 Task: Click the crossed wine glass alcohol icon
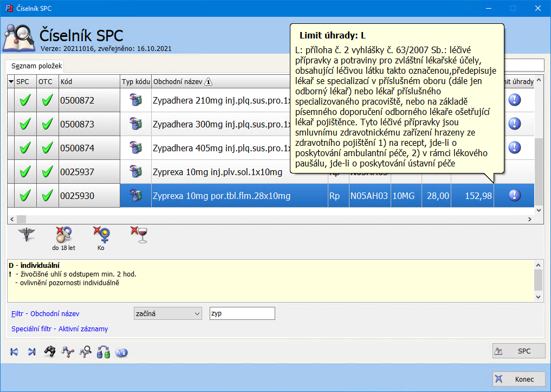pyautogui.click(x=139, y=235)
